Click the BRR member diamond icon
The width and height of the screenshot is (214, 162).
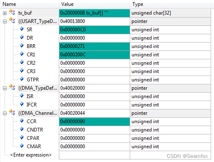click(x=22, y=46)
